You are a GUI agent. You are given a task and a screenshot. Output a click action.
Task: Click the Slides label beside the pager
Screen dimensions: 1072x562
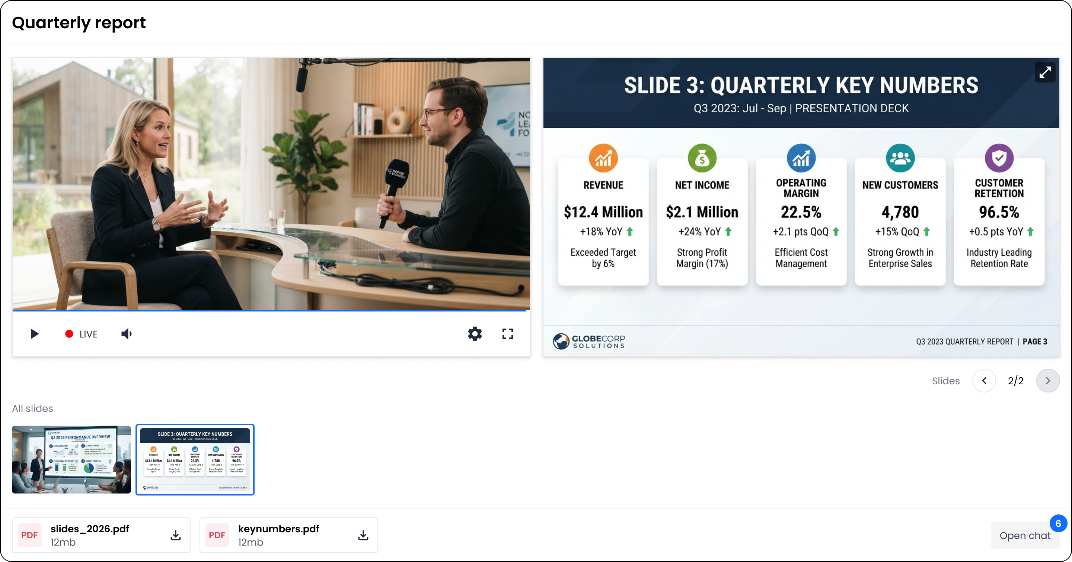tap(945, 381)
